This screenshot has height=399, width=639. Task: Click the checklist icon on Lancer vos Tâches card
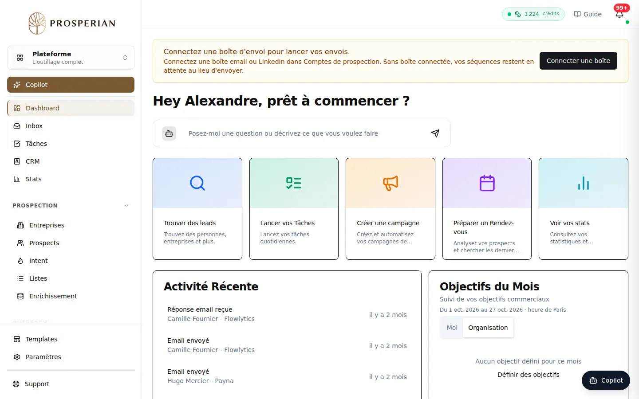coord(294,183)
